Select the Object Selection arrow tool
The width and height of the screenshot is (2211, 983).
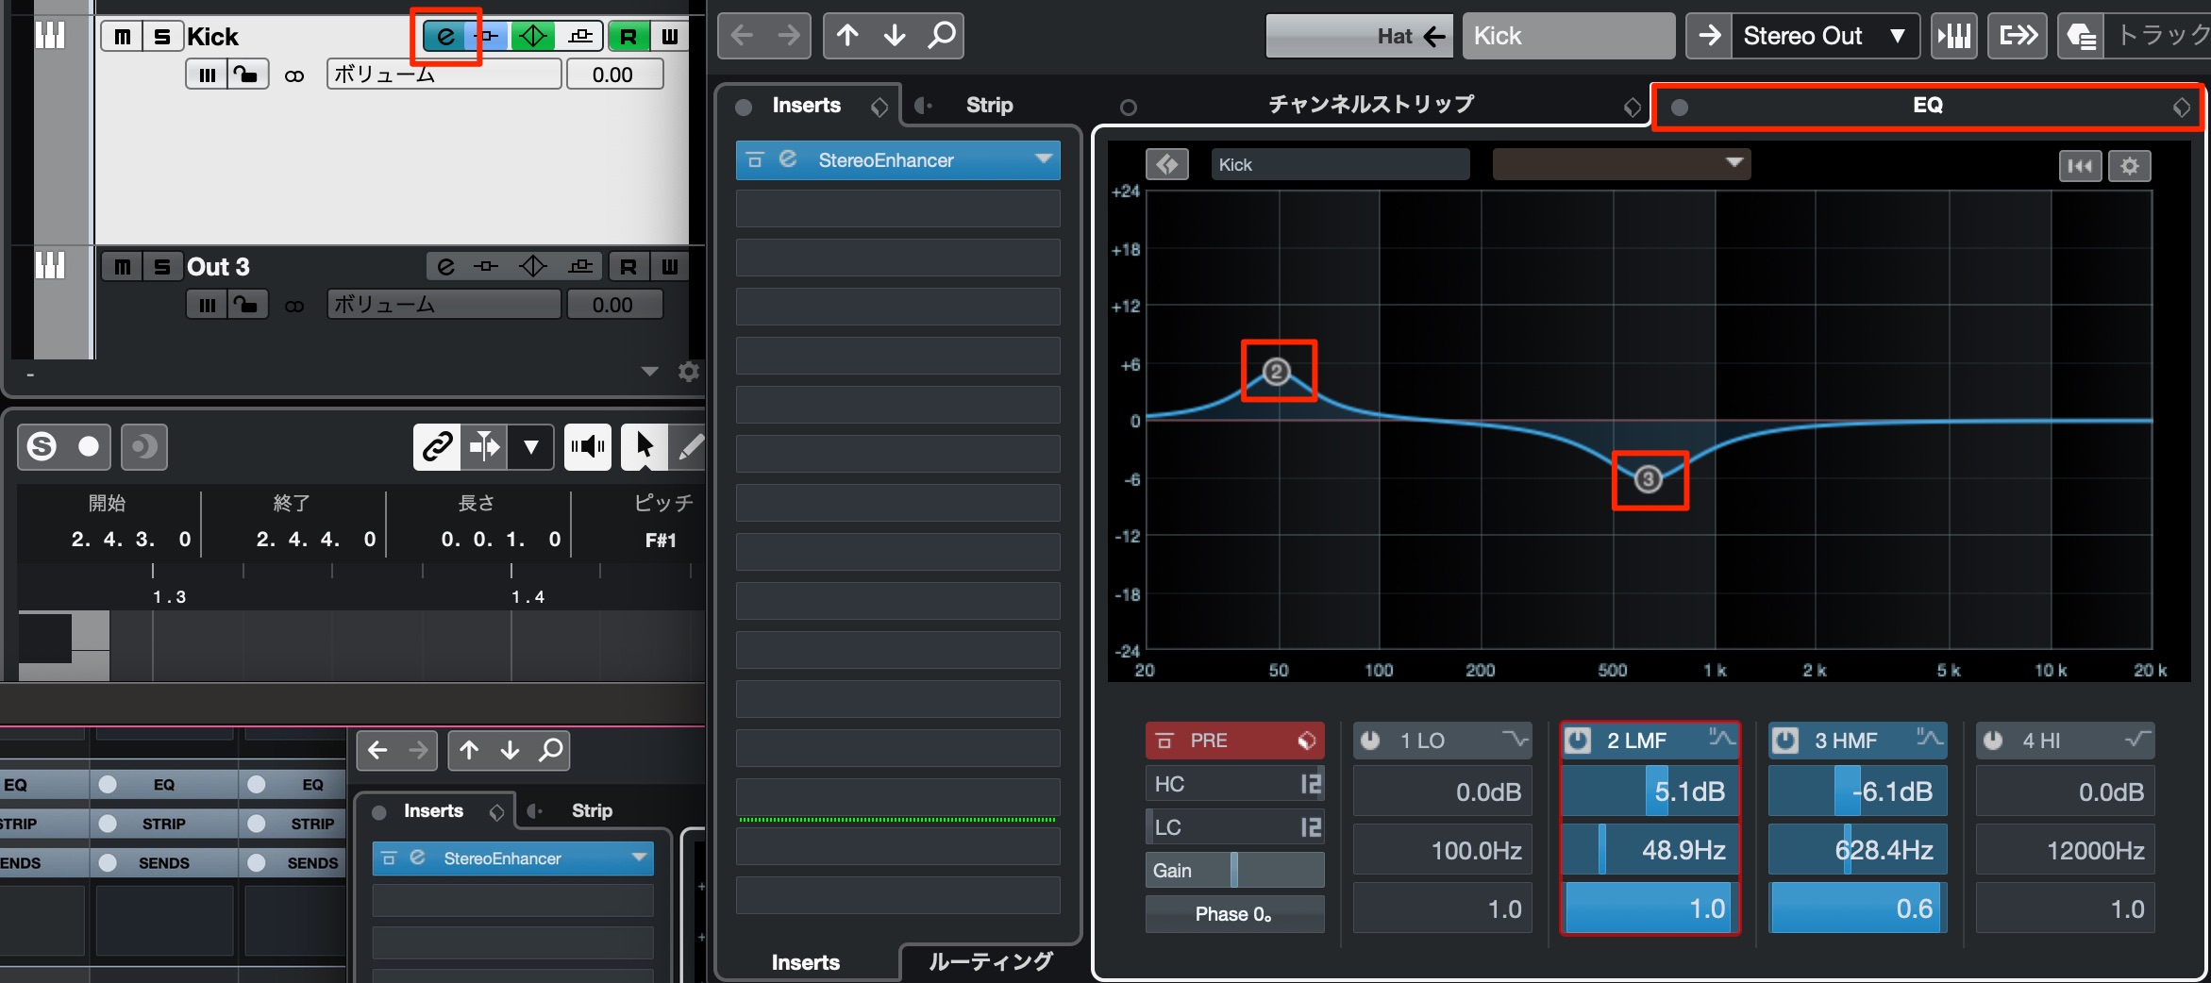(x=645, y=446)
